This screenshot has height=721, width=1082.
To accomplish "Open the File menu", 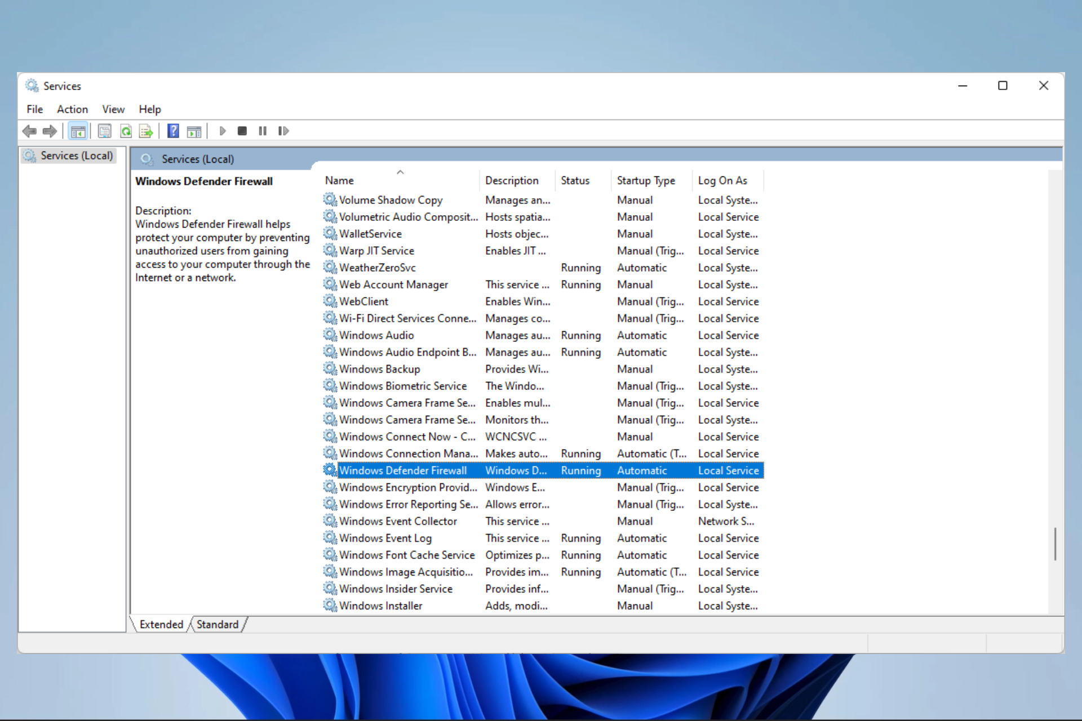I will [x=34, y=109].
